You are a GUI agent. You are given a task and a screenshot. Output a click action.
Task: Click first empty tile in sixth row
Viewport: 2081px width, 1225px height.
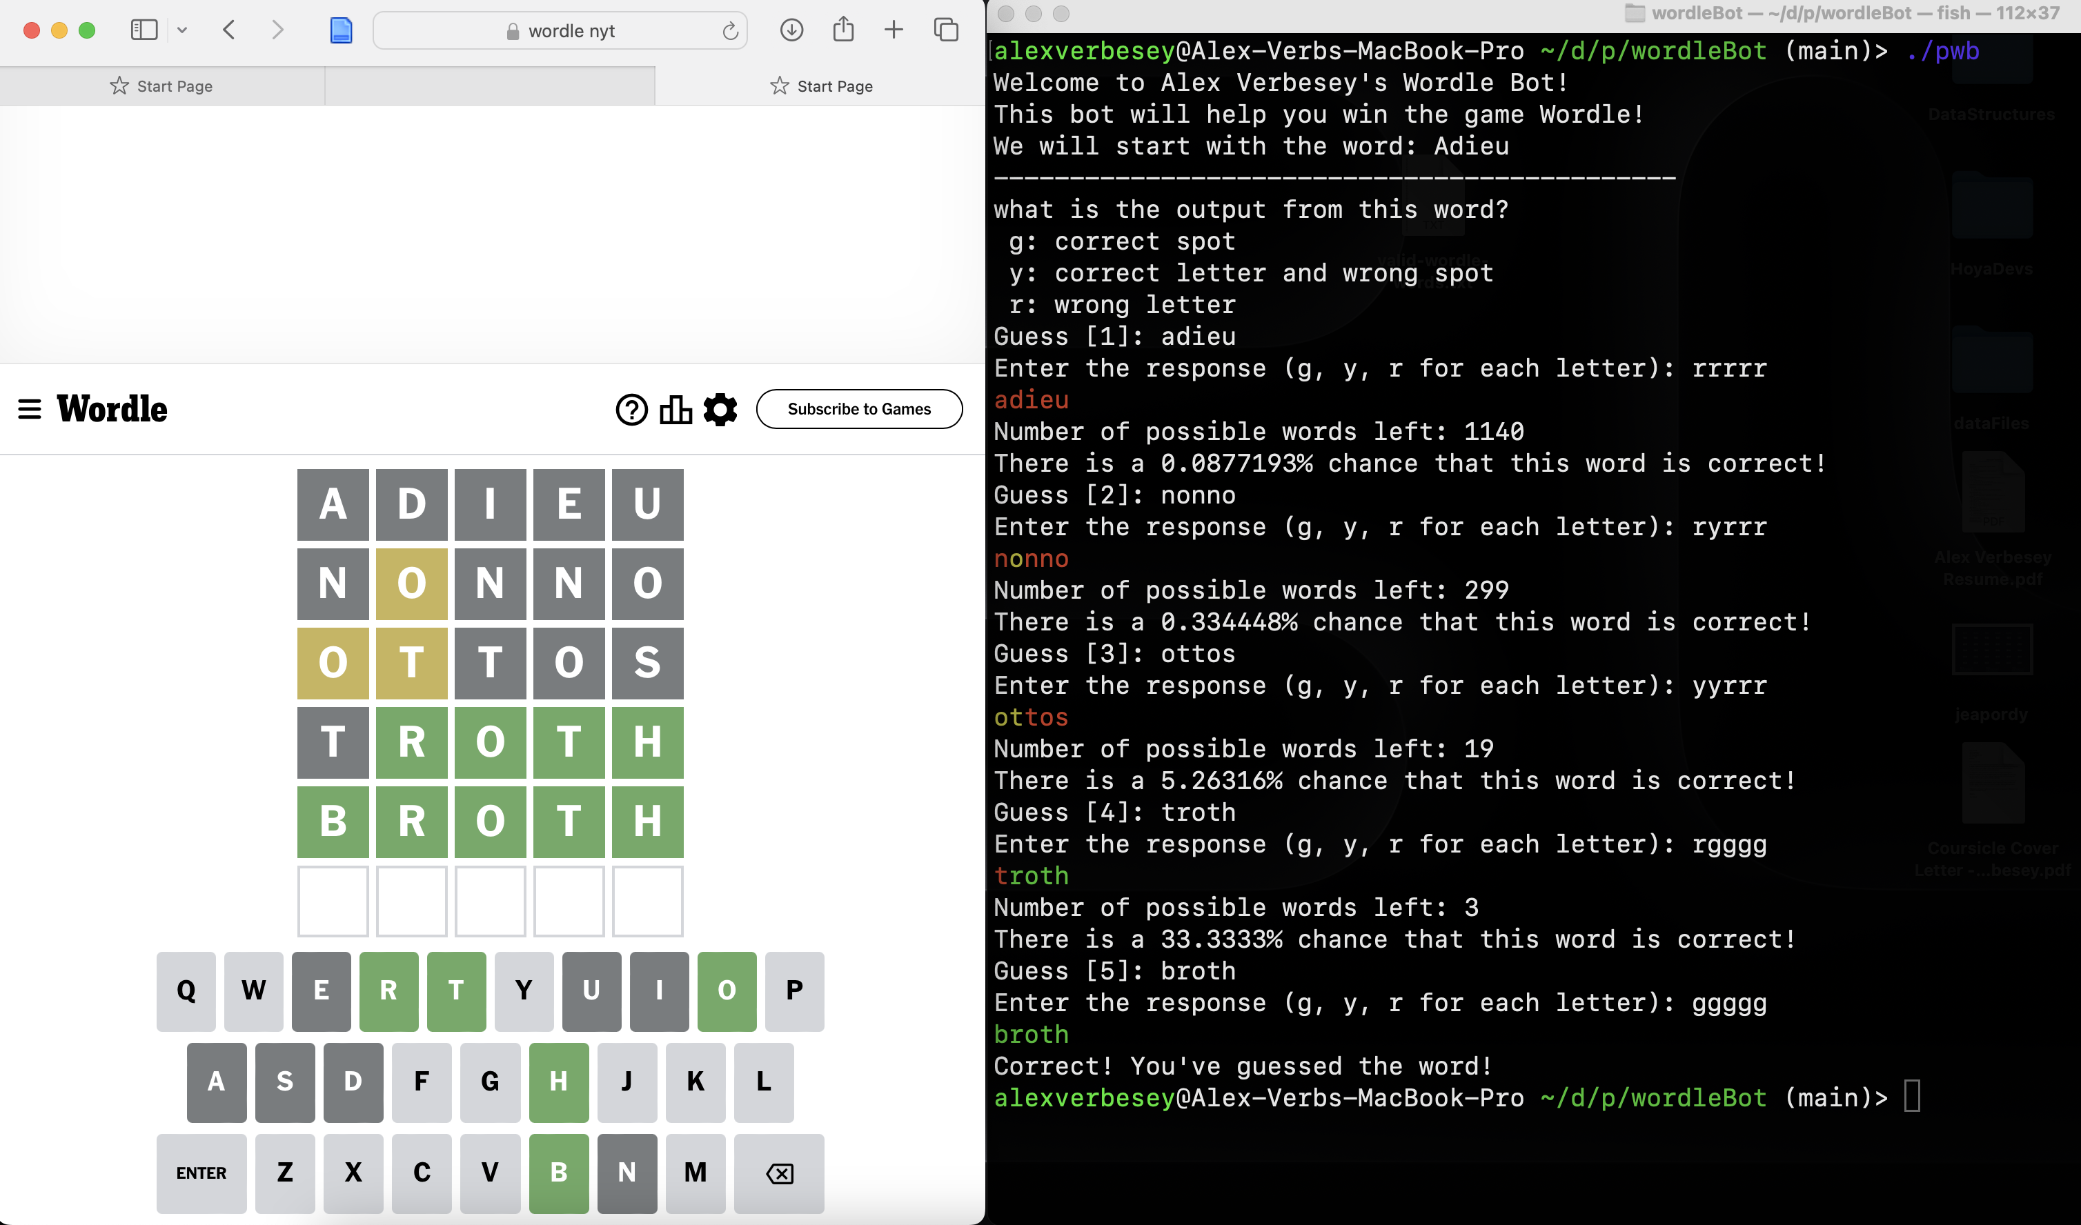coord(333,901)
